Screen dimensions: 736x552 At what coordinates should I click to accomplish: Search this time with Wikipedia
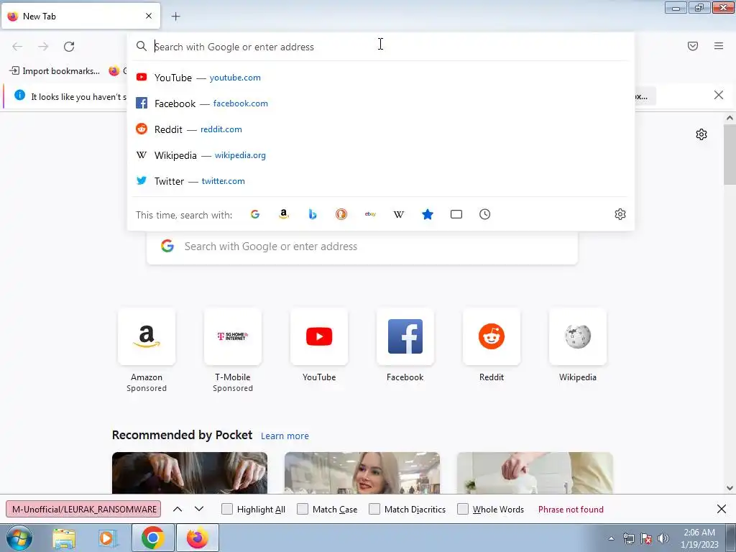(x=398, y=214)
